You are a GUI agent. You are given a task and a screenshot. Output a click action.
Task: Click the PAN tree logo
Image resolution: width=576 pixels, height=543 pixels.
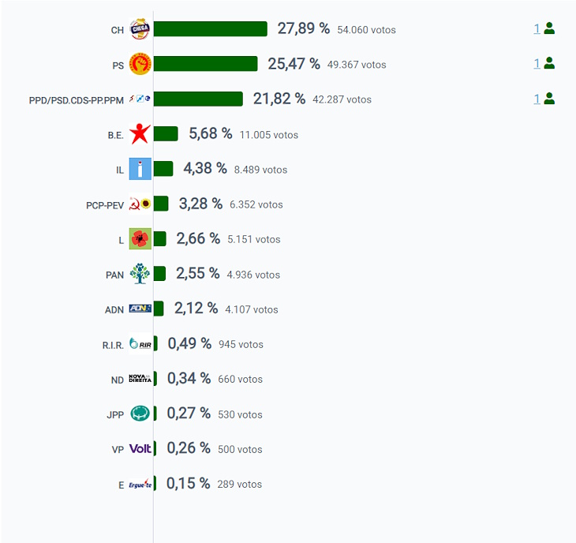pos(140,274)
